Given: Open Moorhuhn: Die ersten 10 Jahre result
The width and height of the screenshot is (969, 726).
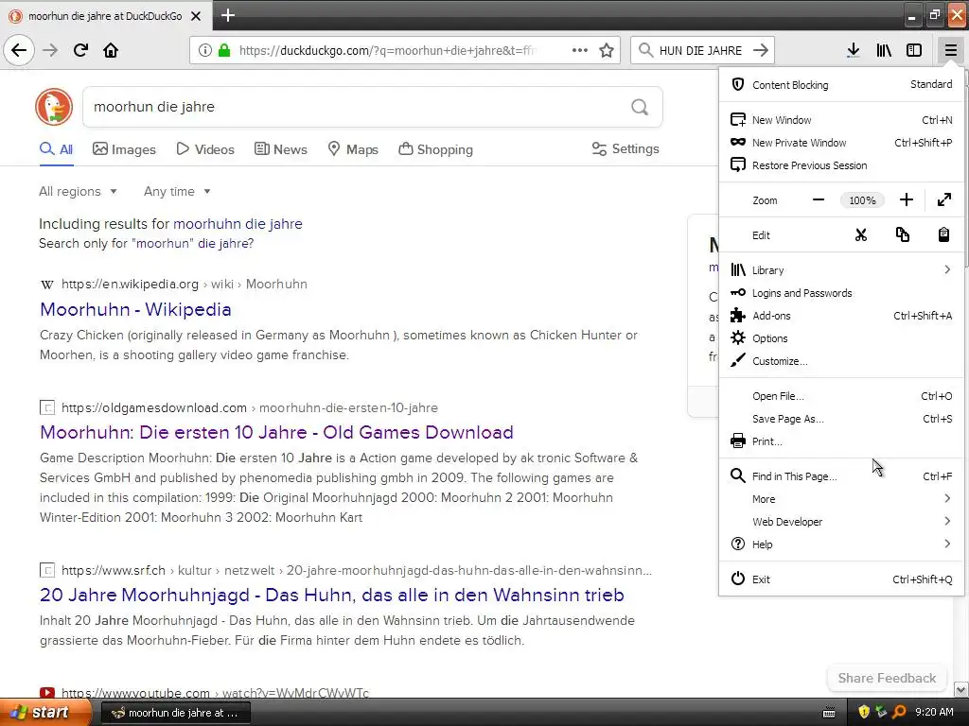Looking at the screenshot, I should coord(276,432).
